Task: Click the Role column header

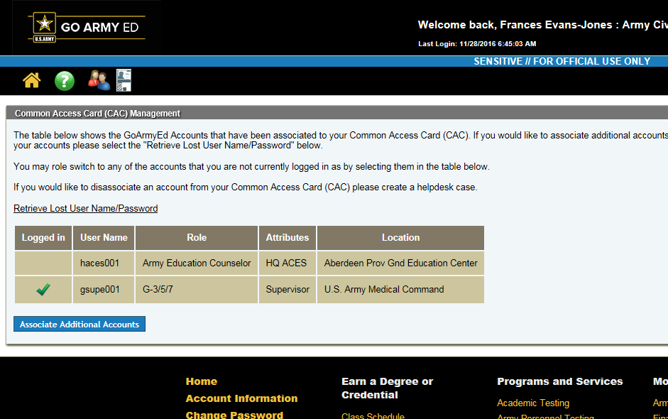Action: [197, 238]
